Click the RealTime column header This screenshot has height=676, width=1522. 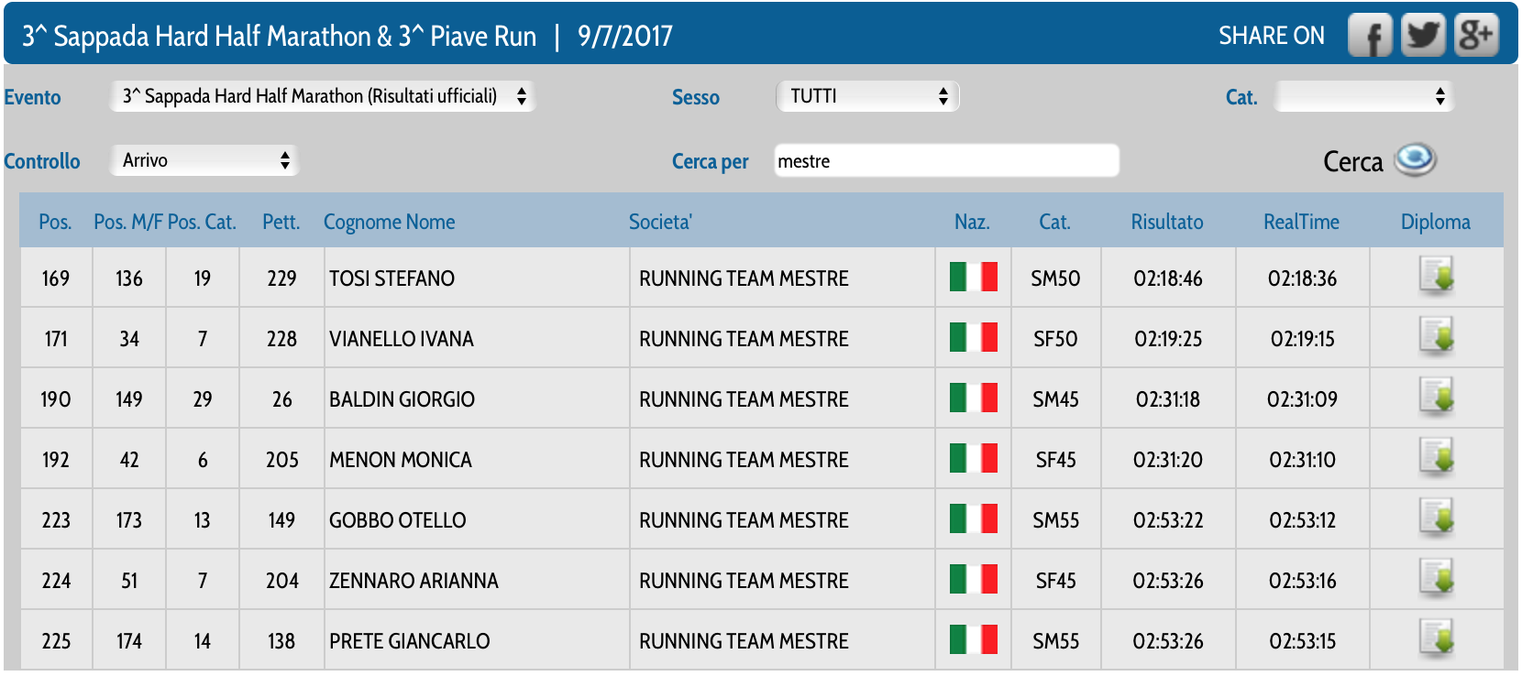1300,222
